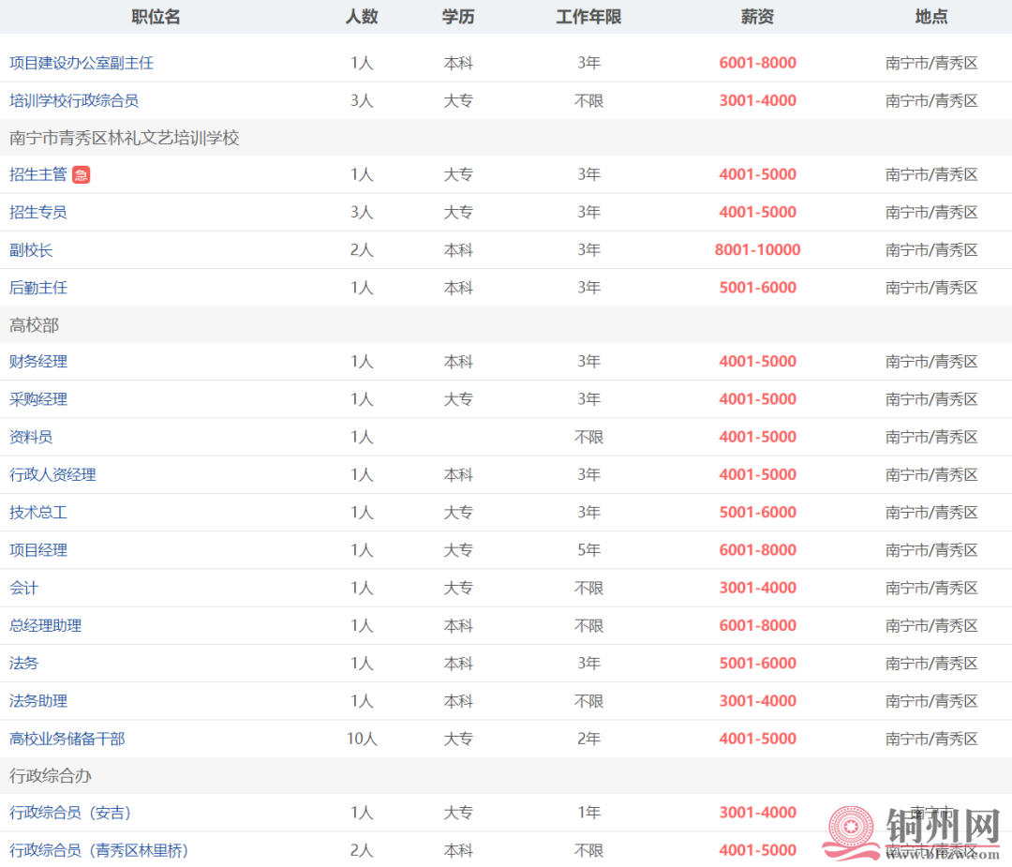Open the 培训学校行政综合员 position link
1012x867 pixels.
click(74, 100)
